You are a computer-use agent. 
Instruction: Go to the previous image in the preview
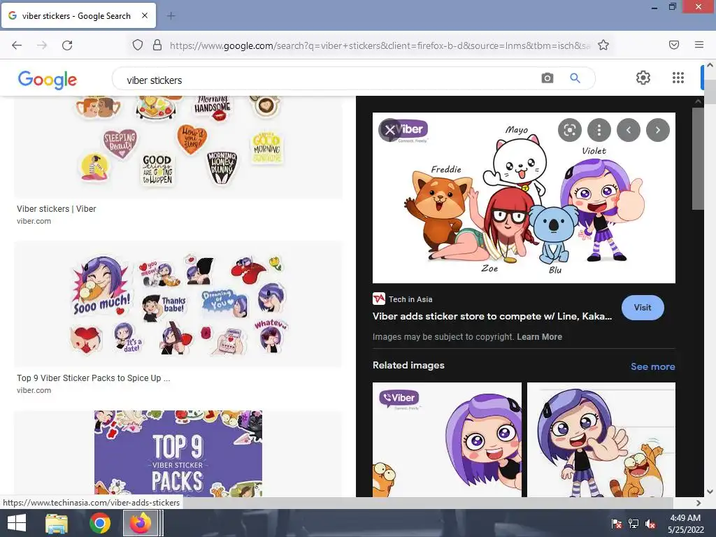[x=629, y=130]
